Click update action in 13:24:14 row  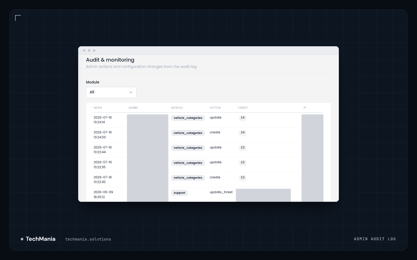click(216, 118)
